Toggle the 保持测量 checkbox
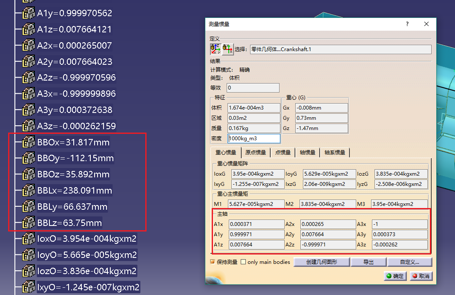Screen dimensions: 455x295 click(212, 262)
